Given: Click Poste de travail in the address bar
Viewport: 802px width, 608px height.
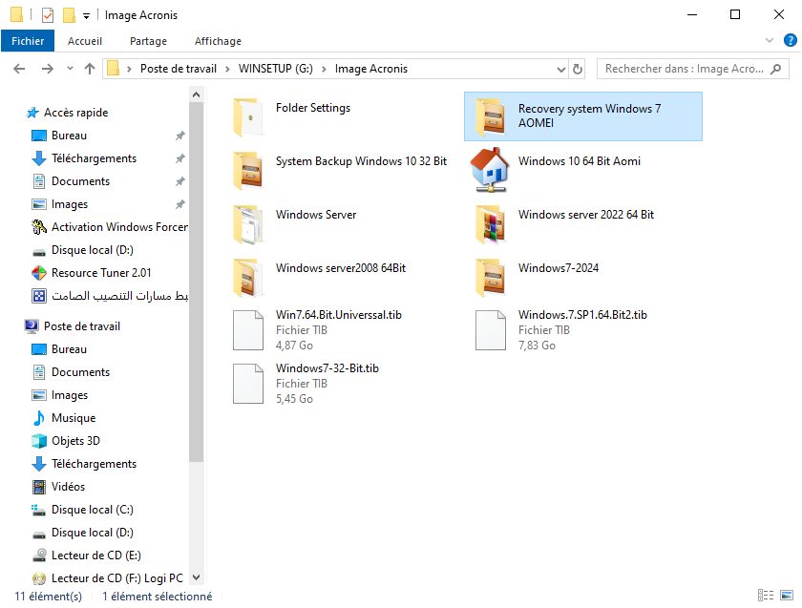Looking at the screenshot, I should pos(179,69).
